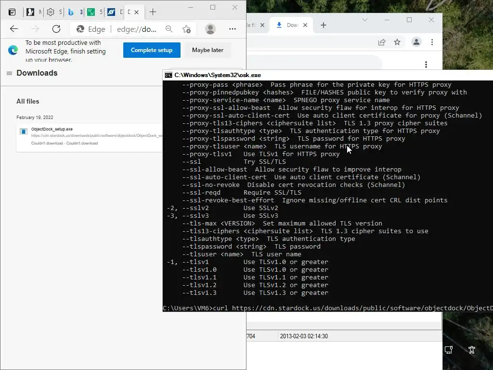
Task: Switch to the first black-icon tab in Edge
Action: tap(30, 12)
